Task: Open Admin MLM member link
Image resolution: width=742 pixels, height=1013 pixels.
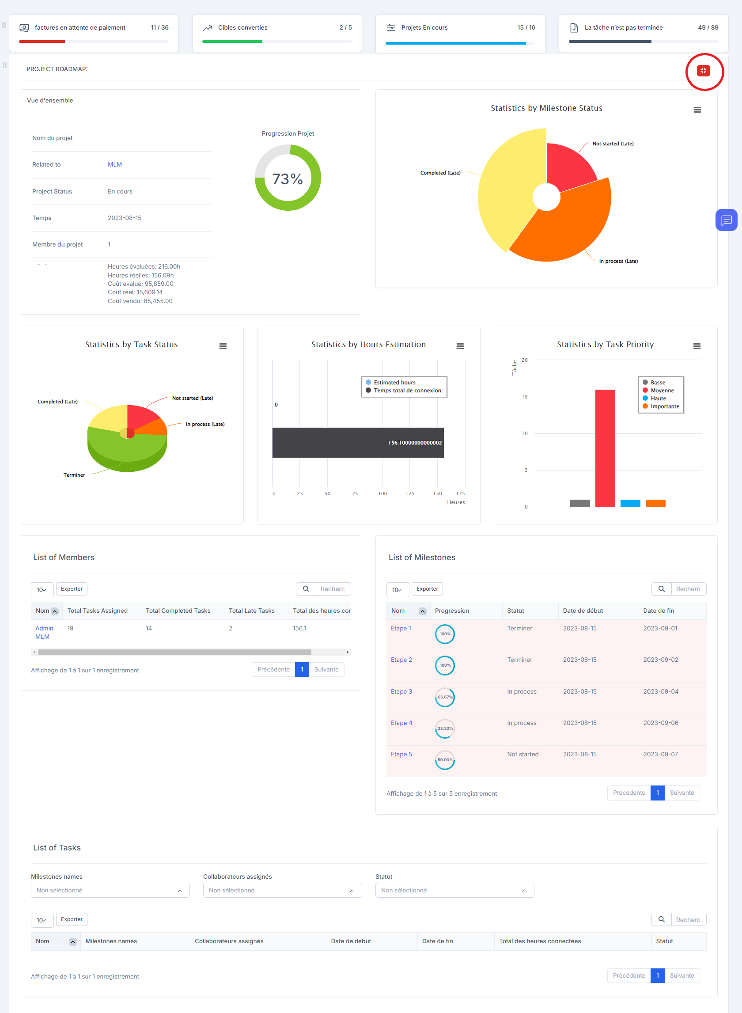Action: tap(44, 632)
